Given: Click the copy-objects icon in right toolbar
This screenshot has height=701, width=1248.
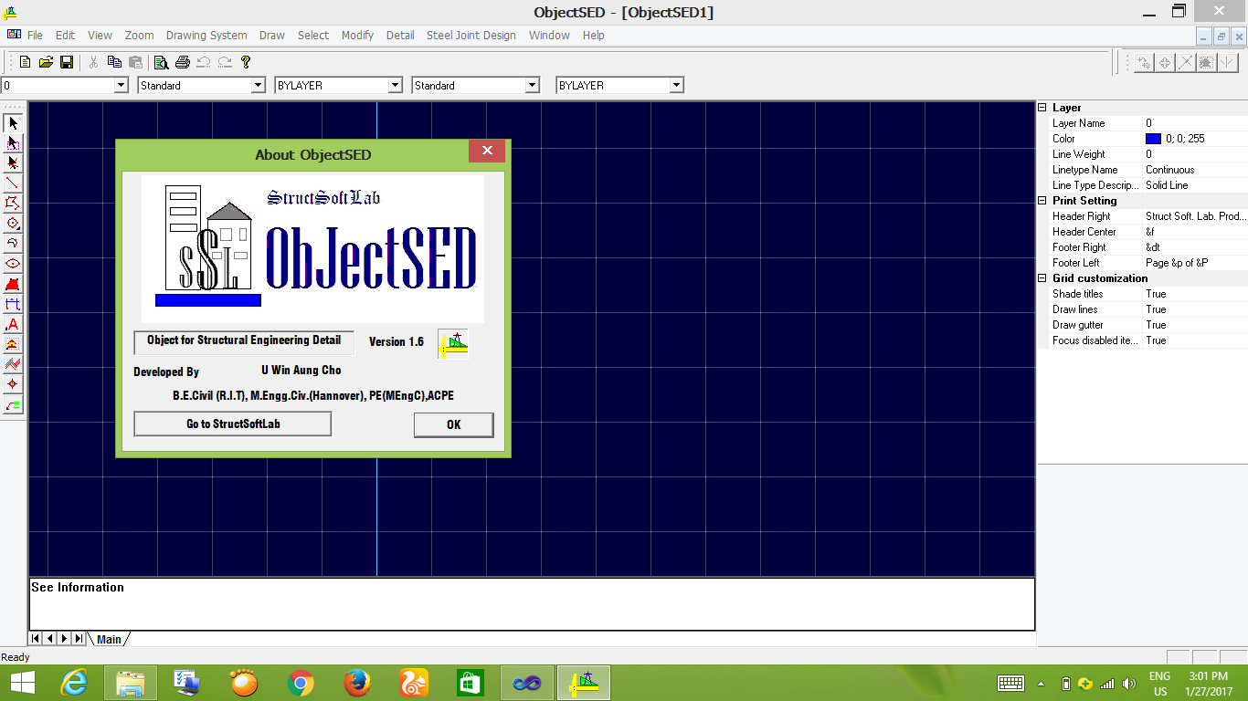Looking at the screenshot, I should [x=1144, y=62].
